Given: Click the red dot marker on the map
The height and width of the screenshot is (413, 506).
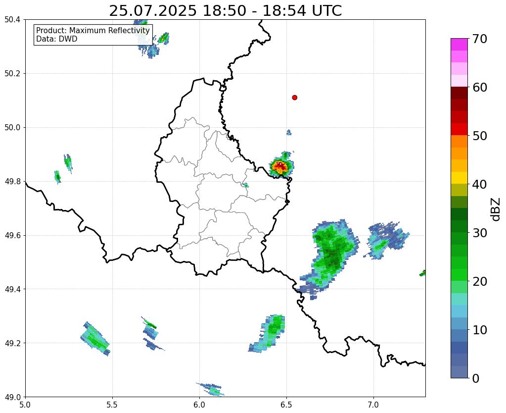Looking at the screenshot, I should coord(295,98).
